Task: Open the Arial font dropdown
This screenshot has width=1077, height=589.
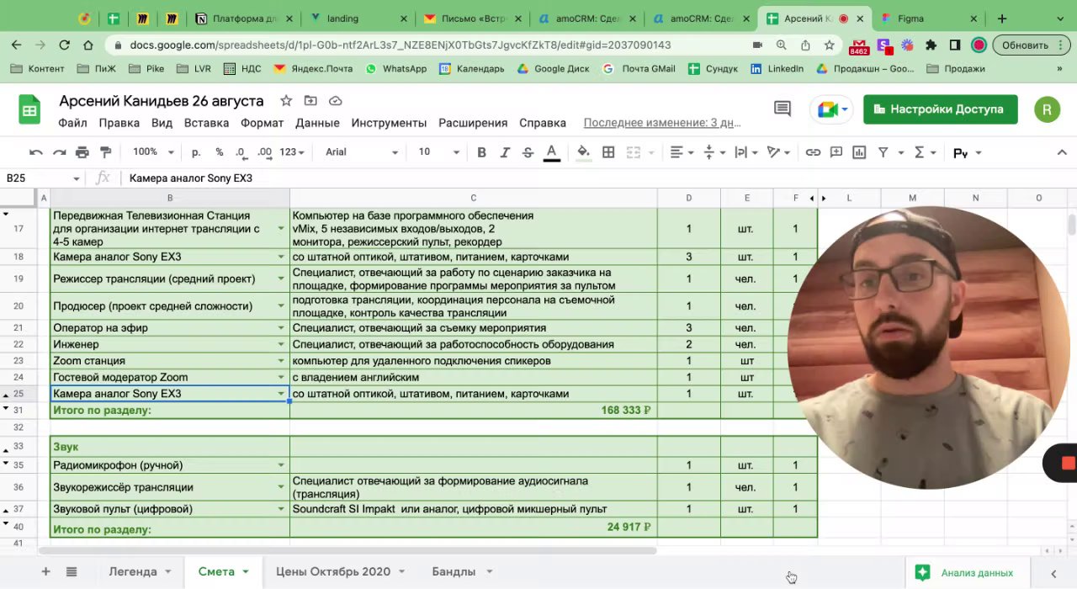Action: click(362, 152)
